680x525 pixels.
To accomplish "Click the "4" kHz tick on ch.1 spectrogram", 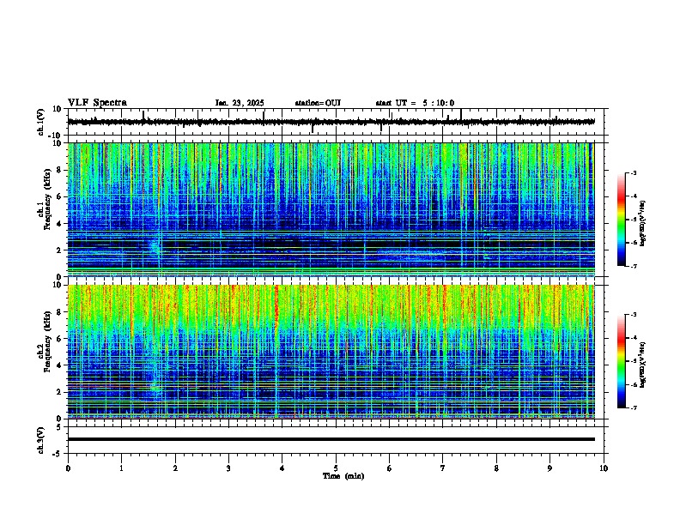I will pos(59,224).
